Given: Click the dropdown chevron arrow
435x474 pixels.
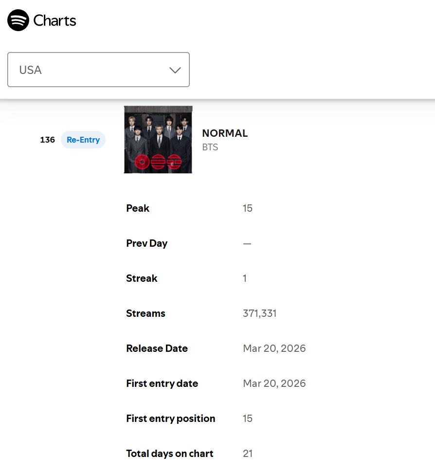Looking at the screenshot, I should click(175, 70).
